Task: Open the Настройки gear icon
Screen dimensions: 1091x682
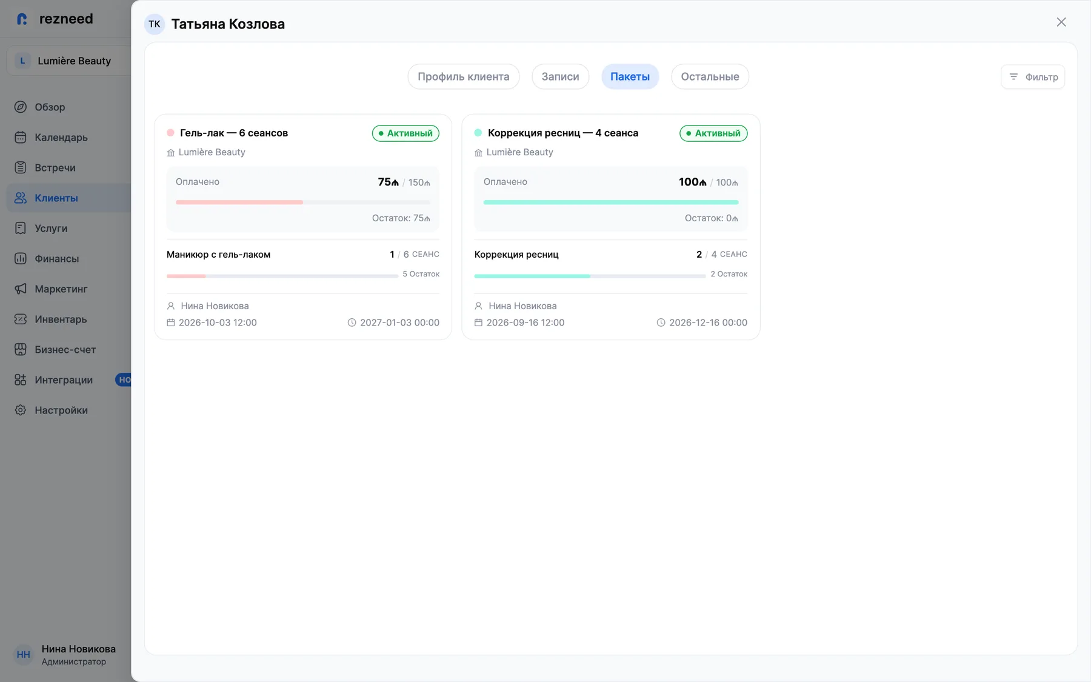Action: click(x=21, y=410)
